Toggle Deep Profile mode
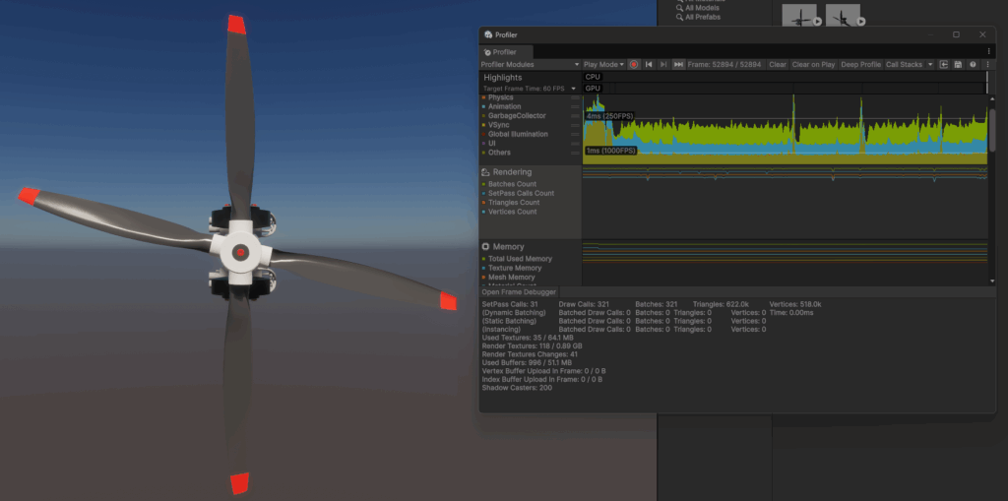Viewport: 1008px width, 501px height. (860, 65)
